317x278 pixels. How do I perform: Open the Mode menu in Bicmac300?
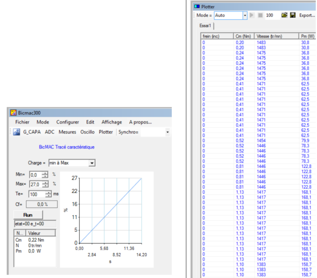(43, 122)
